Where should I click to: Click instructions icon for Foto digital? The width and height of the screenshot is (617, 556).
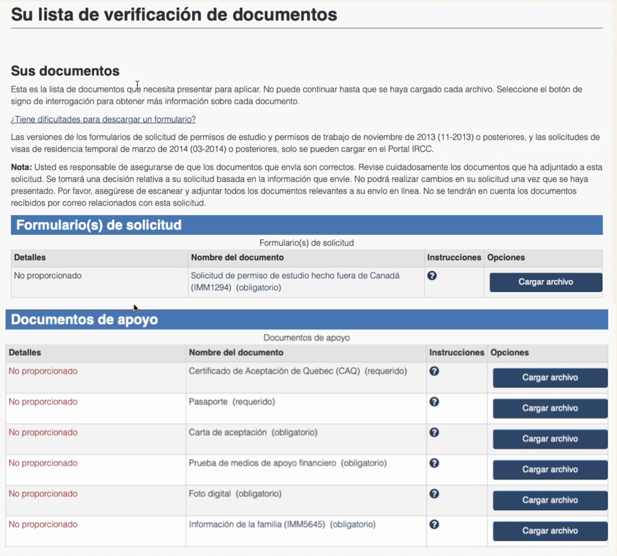point(434,494)
